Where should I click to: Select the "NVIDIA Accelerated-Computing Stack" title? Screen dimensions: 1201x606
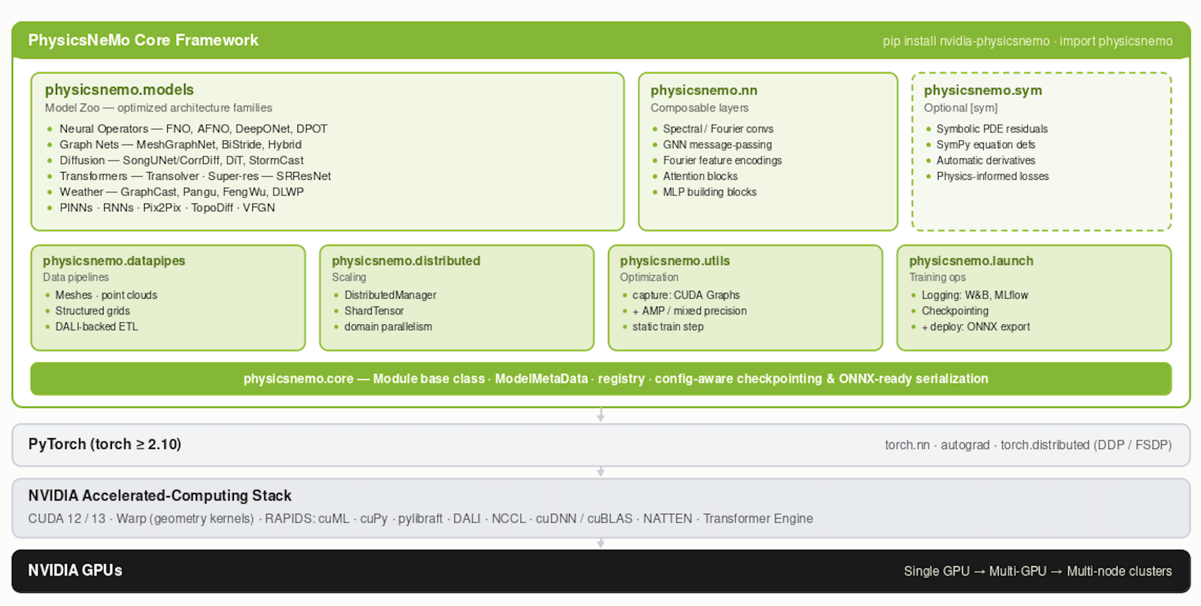click(160, 495)
